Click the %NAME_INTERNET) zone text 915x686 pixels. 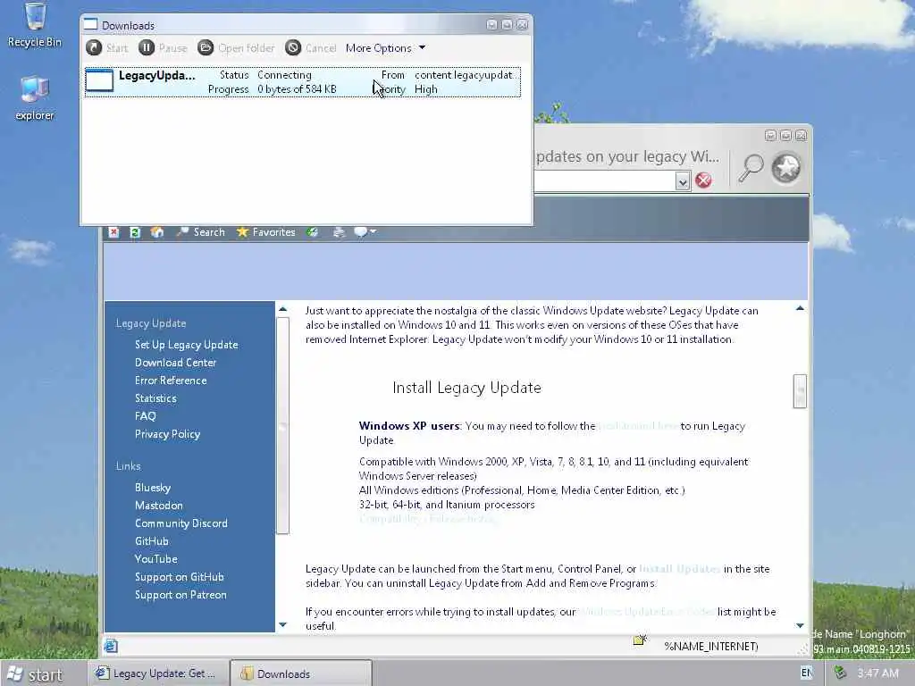pyautogui.click(x=710, y=647)
